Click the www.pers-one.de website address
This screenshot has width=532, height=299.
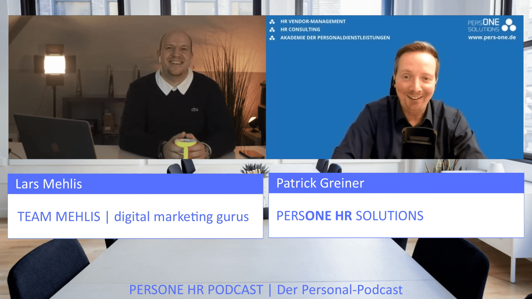point(492,37)
